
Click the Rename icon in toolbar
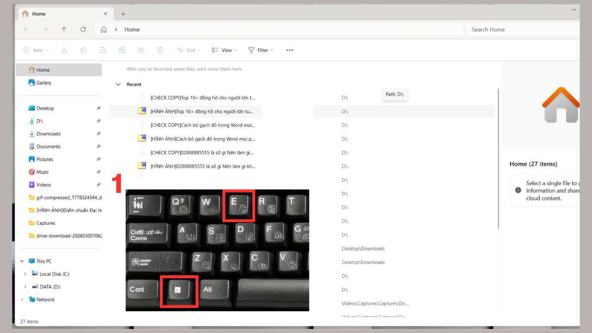pyautogui.click(x=122, y=50)
